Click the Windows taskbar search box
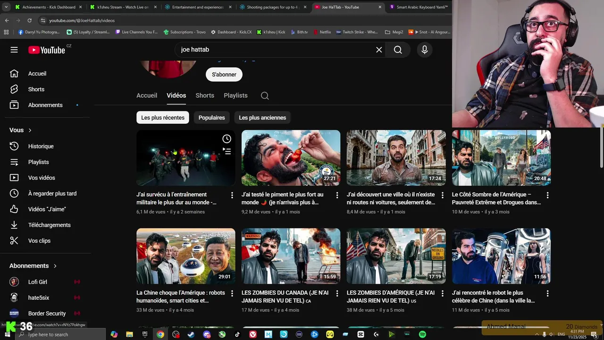604x340 pixels. point(60,334)
